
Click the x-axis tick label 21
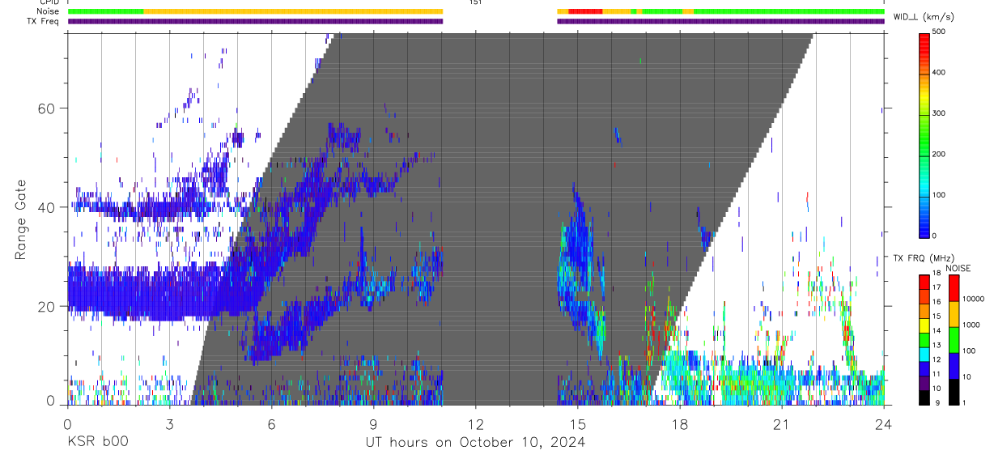(x=781, y=424)
